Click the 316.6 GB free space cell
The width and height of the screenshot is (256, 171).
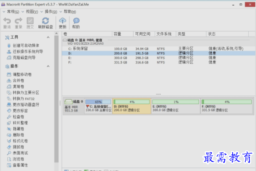pyautogui.click(x=142, y=62)
